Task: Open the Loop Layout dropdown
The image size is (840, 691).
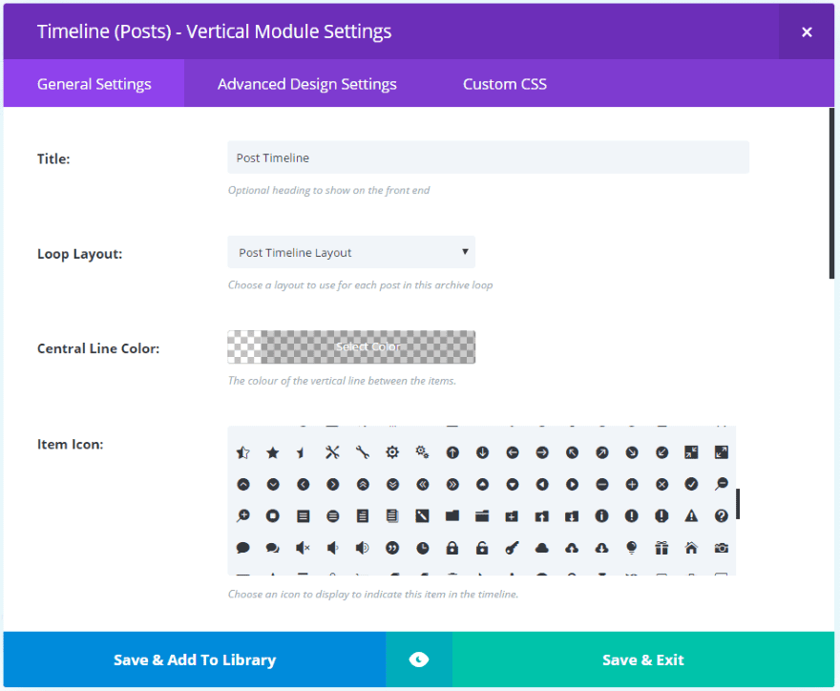Action: pos(351,253)
